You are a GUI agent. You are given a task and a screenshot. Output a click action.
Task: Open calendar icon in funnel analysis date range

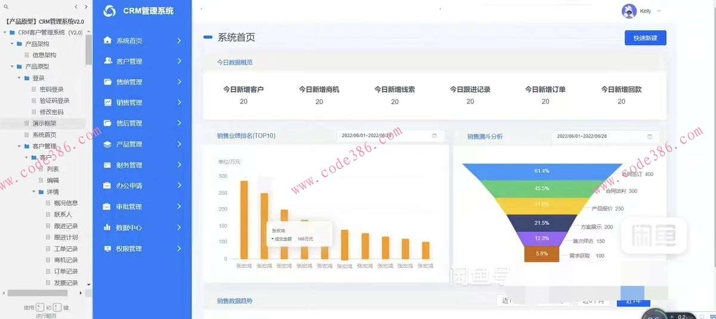click(x=650, y=136)
